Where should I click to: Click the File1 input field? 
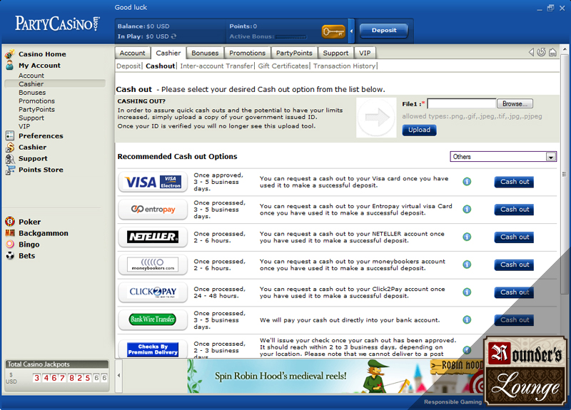point(462,103)
